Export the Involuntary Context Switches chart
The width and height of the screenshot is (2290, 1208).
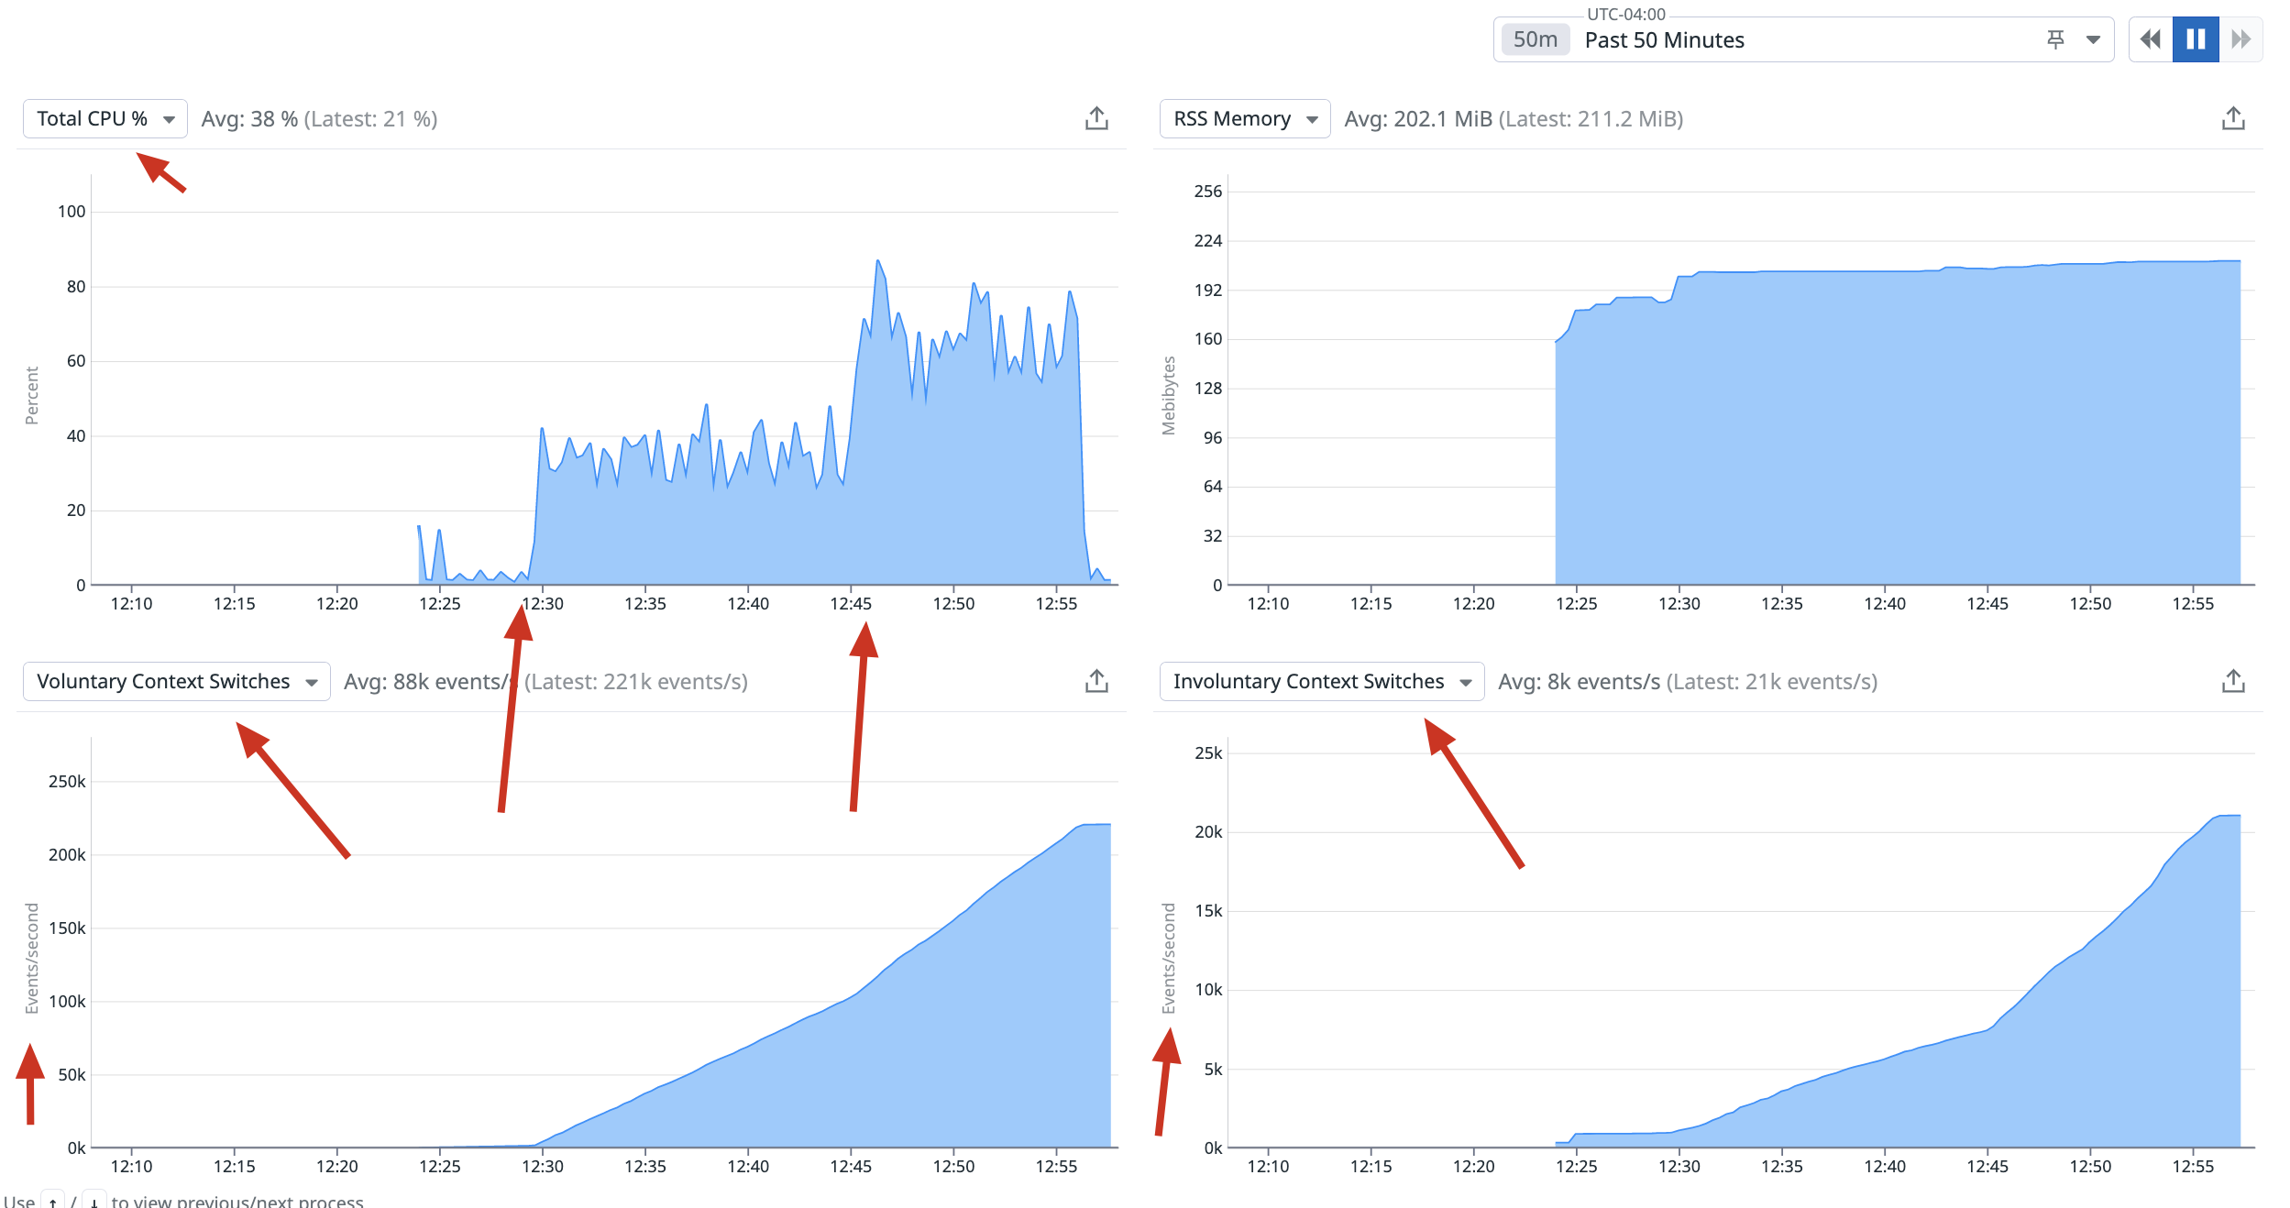2234,680
